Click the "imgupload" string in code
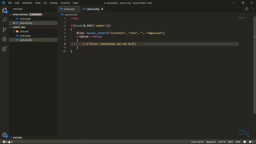This screenshot has height=144, width=256. [154, 33]
